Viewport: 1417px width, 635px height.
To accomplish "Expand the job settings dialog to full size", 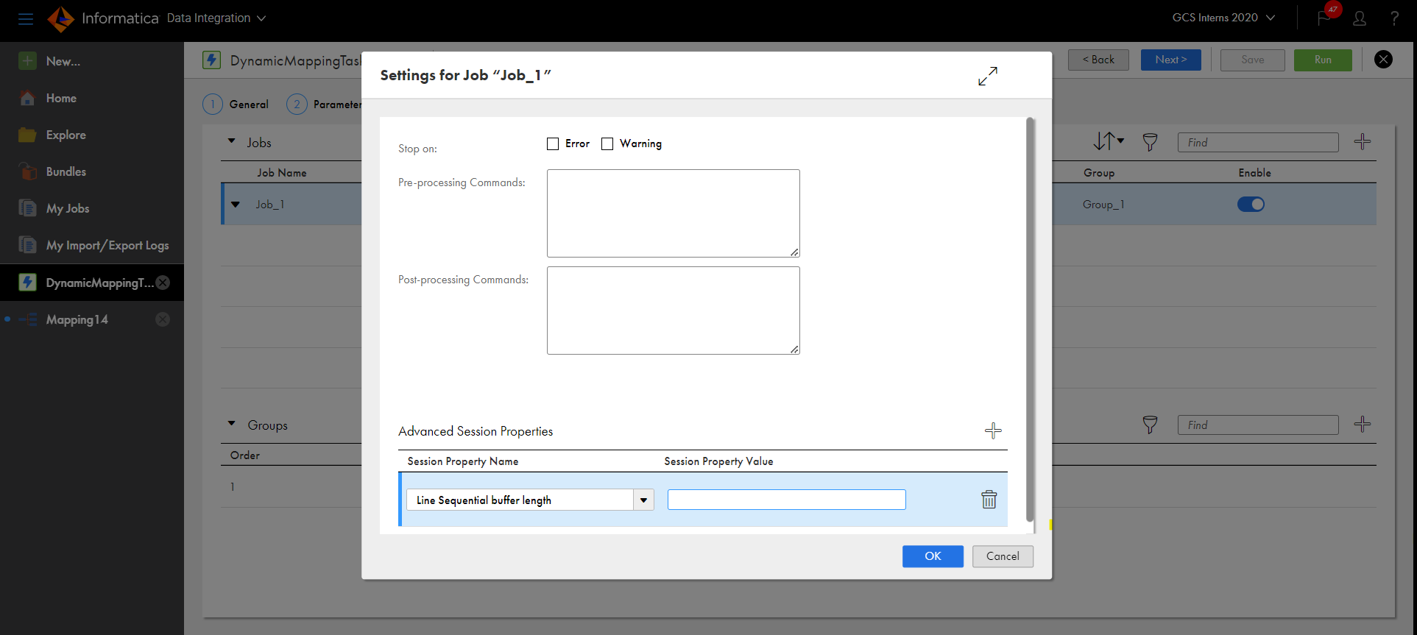I will click(988, 76).
